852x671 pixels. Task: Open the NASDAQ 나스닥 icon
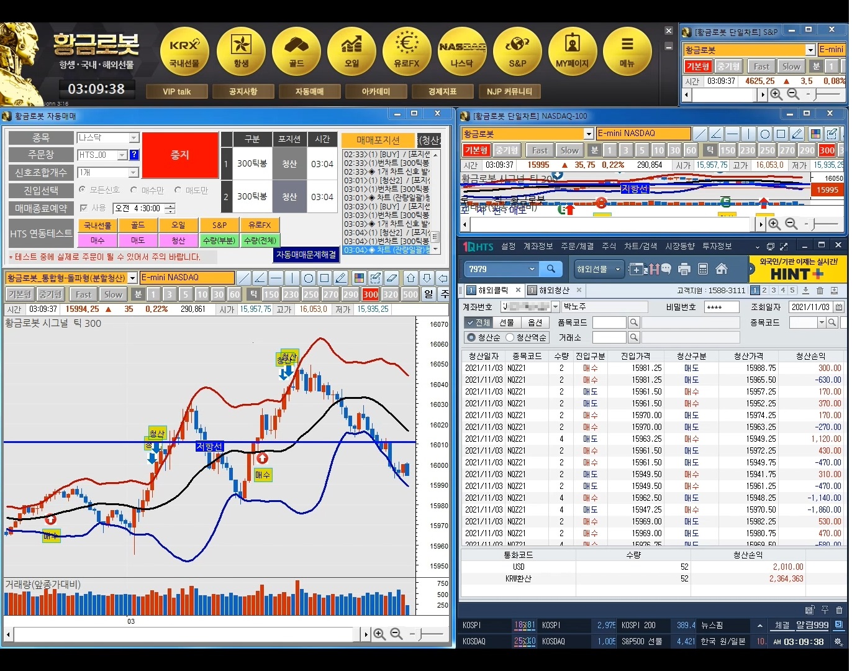coord(462,51)
